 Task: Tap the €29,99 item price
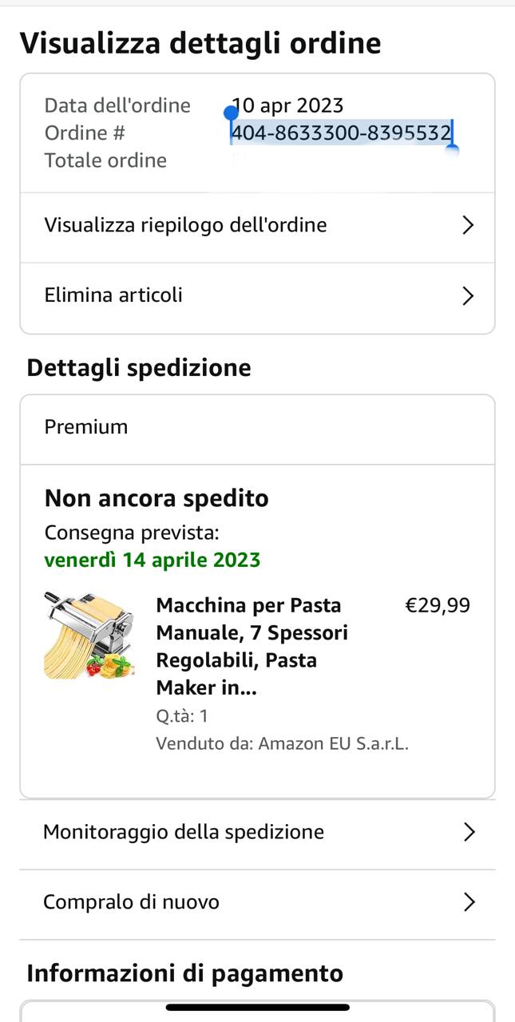[x=438, y=605]
